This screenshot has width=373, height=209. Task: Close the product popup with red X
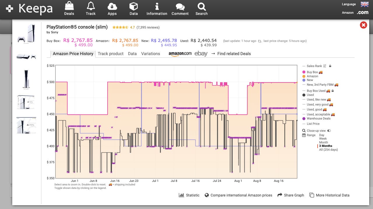pyautogui.click(x=363, y=25)
